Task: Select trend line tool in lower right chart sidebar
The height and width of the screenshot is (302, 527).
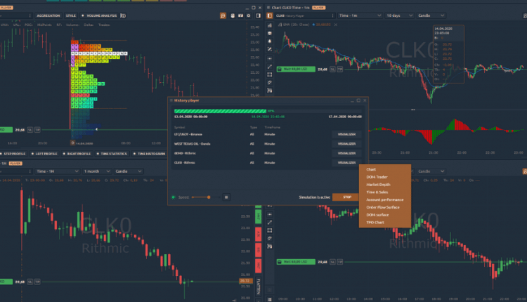Action: (270, 223)
